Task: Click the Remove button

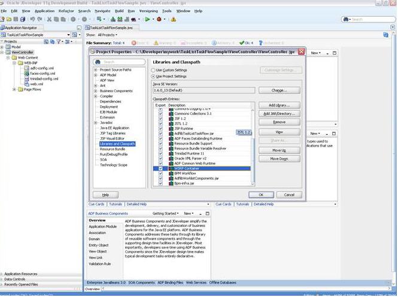Action: point(279,122)
